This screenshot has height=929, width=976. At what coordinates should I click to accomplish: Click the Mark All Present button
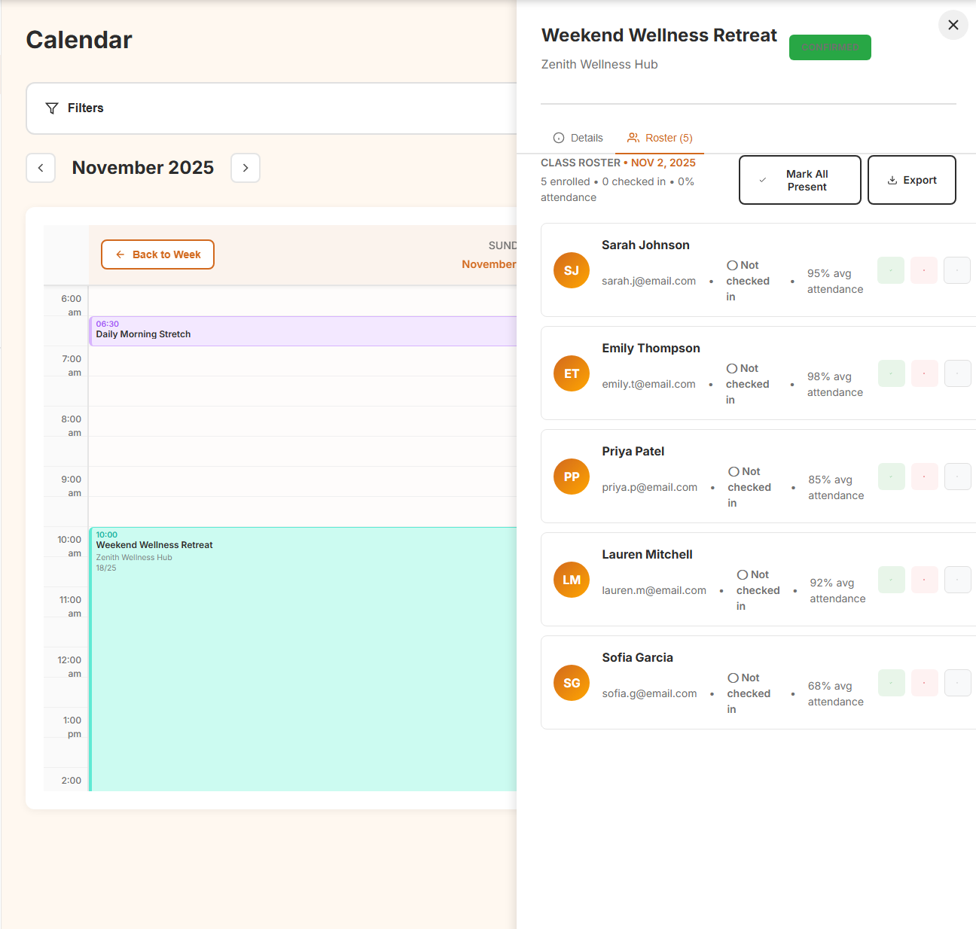coord(799,180)
